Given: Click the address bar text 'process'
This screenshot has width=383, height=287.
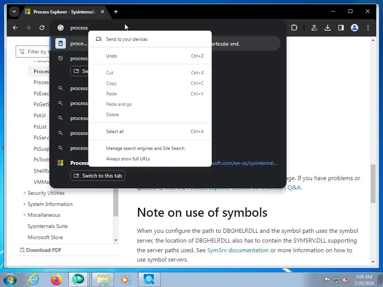Looking at the screenshot, I should pyautogui.click(x=79, y=28).
